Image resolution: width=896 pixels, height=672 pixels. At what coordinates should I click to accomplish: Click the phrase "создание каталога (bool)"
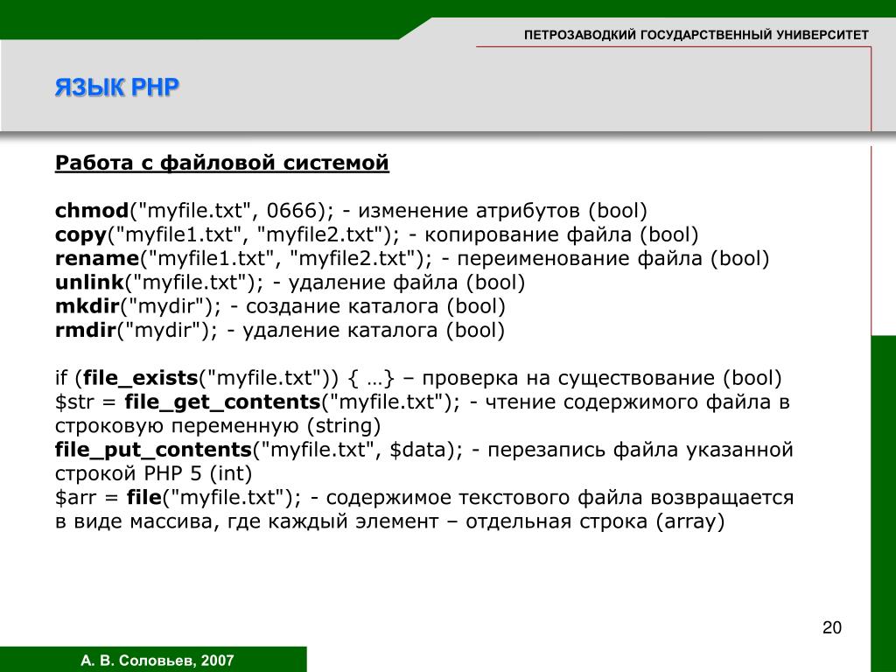click(x=375, y=306)
